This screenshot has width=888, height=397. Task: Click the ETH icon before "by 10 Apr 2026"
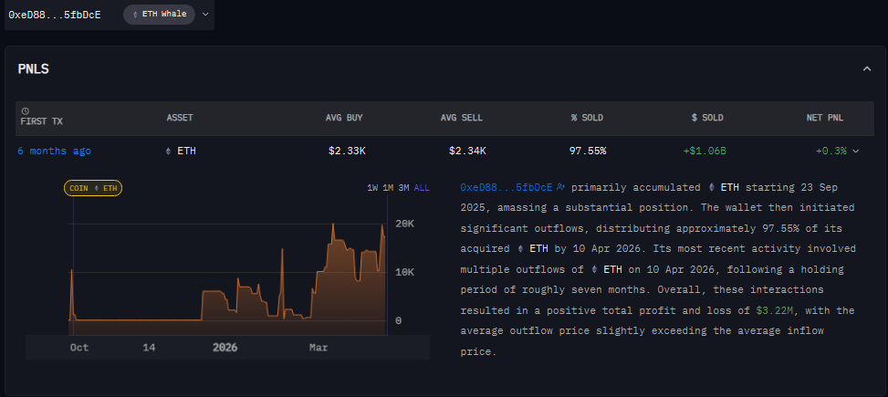tap(520, 248)
